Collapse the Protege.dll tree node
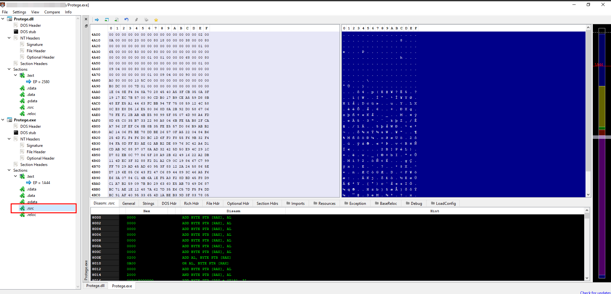The image size is (611, 294). (x=3, y=19)
